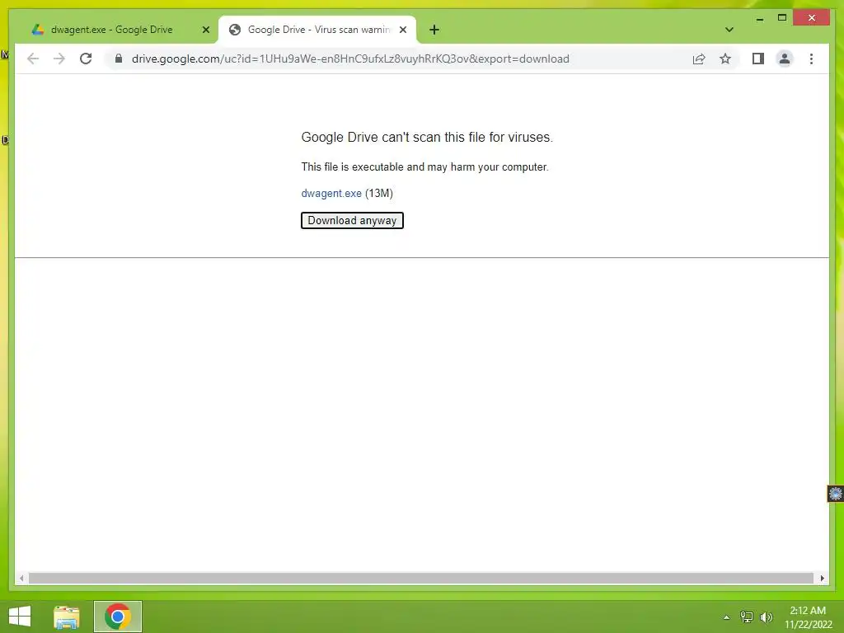Click the Download anyway button

(x=352, y=220)
